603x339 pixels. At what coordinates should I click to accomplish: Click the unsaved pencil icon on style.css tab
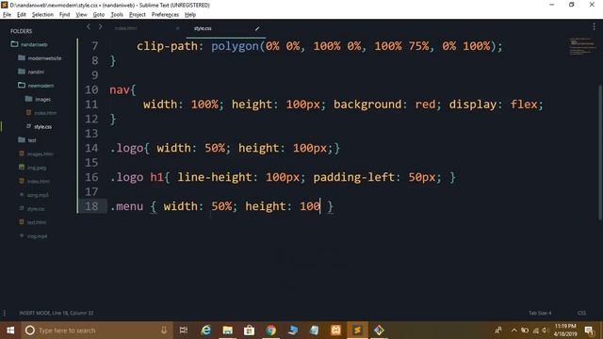click(x=257, y=28)
